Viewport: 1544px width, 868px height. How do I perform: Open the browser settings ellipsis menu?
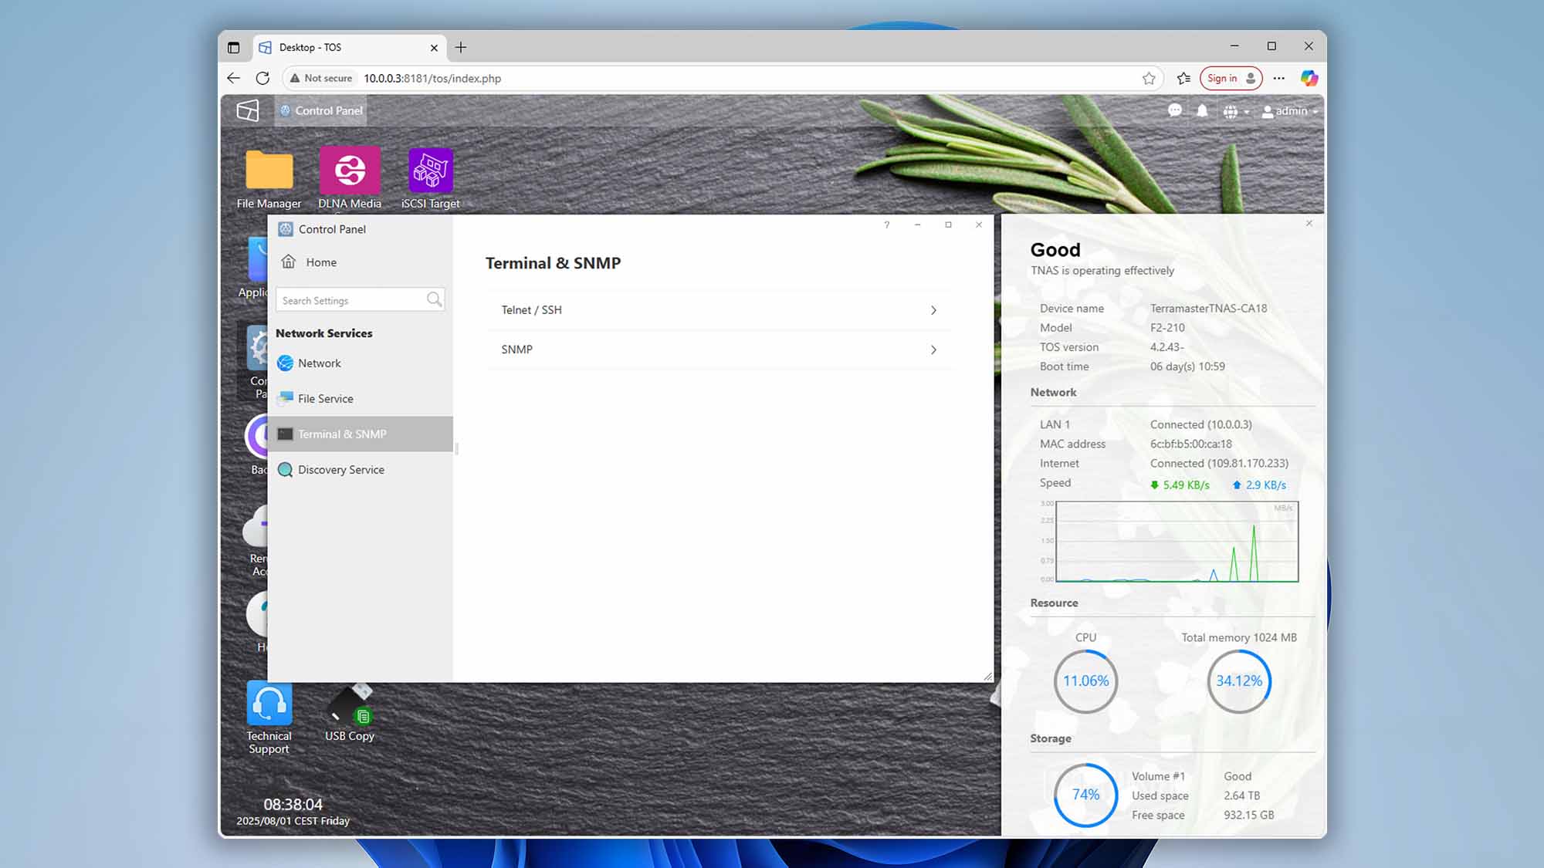pyautogui.click(x=1279, y=78)
